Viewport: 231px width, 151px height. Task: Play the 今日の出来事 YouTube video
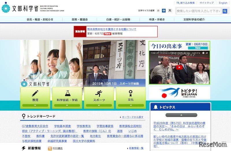click(179, 67)
